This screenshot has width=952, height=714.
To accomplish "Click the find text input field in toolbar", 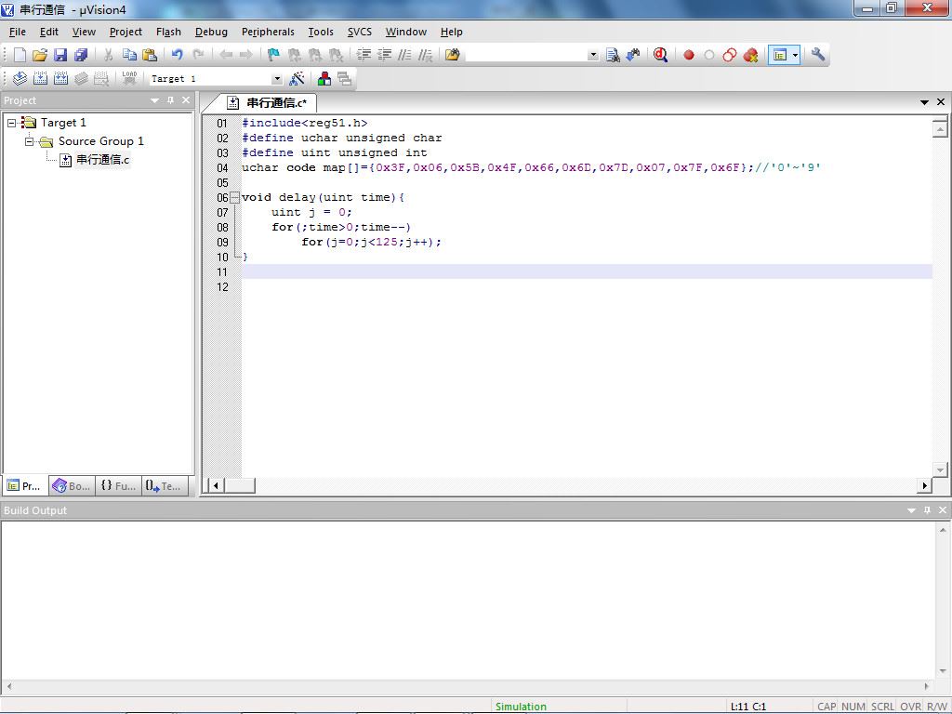I will click(526, 55).
